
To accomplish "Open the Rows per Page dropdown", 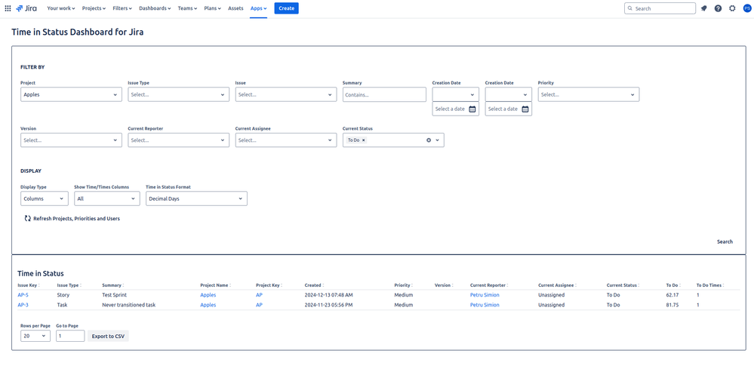I will coord(35,336).
